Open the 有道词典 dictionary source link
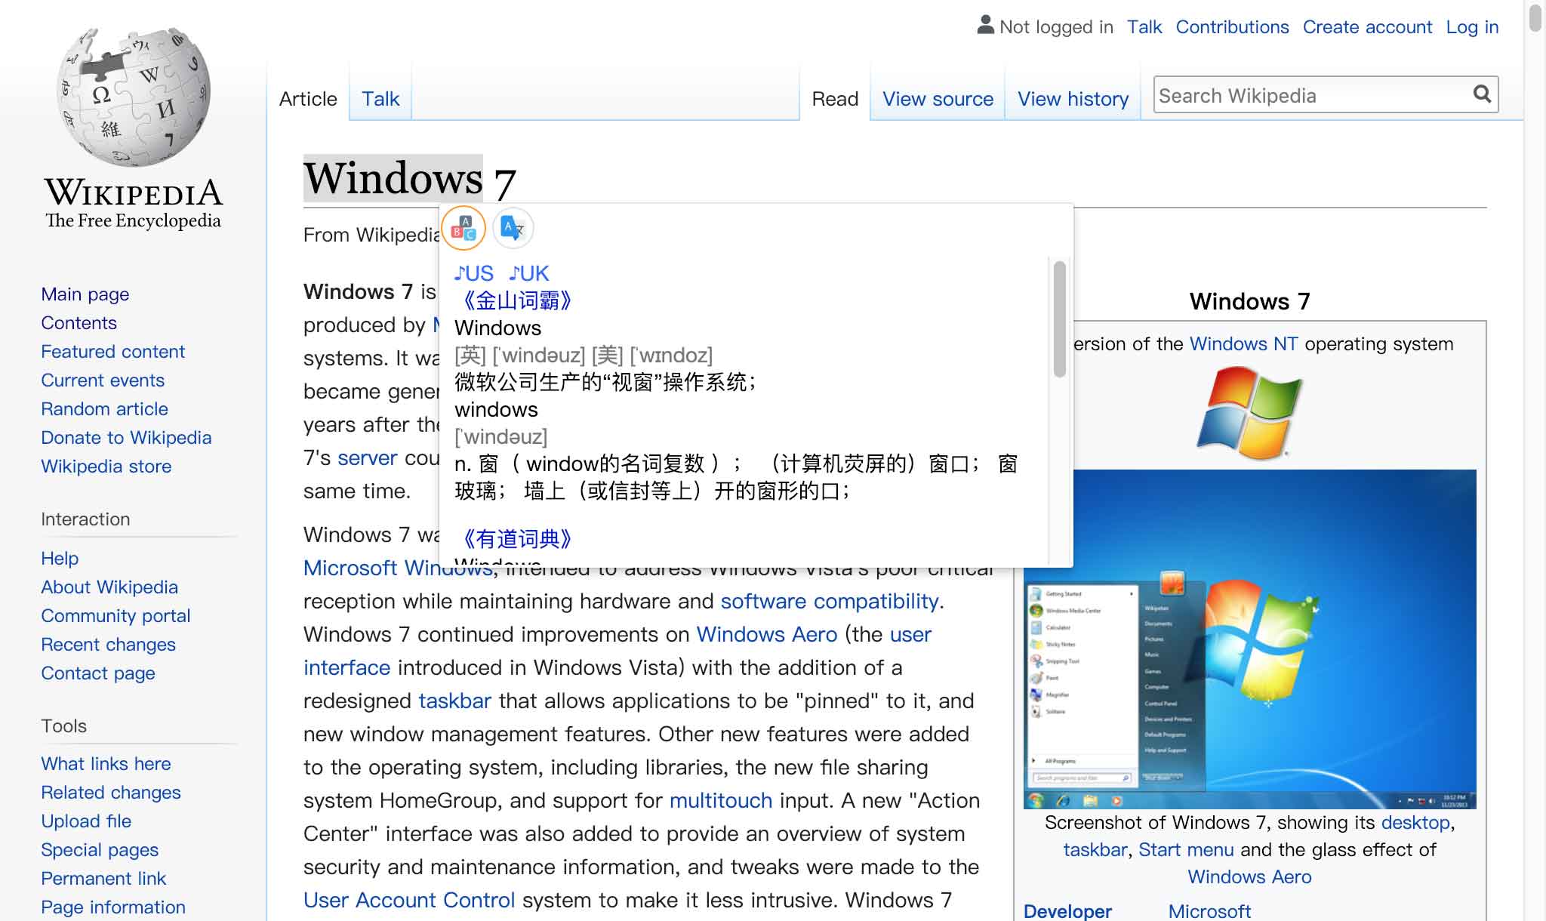This screenshot has width=1546, height=921. click(517, 538)
